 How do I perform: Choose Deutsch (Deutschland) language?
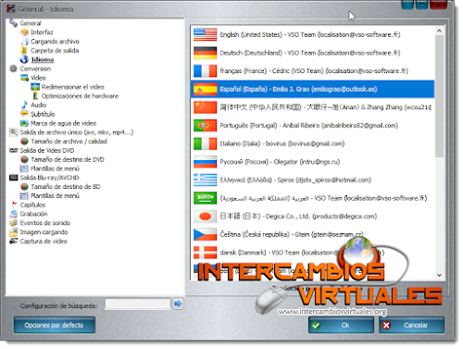coord(312,53)
